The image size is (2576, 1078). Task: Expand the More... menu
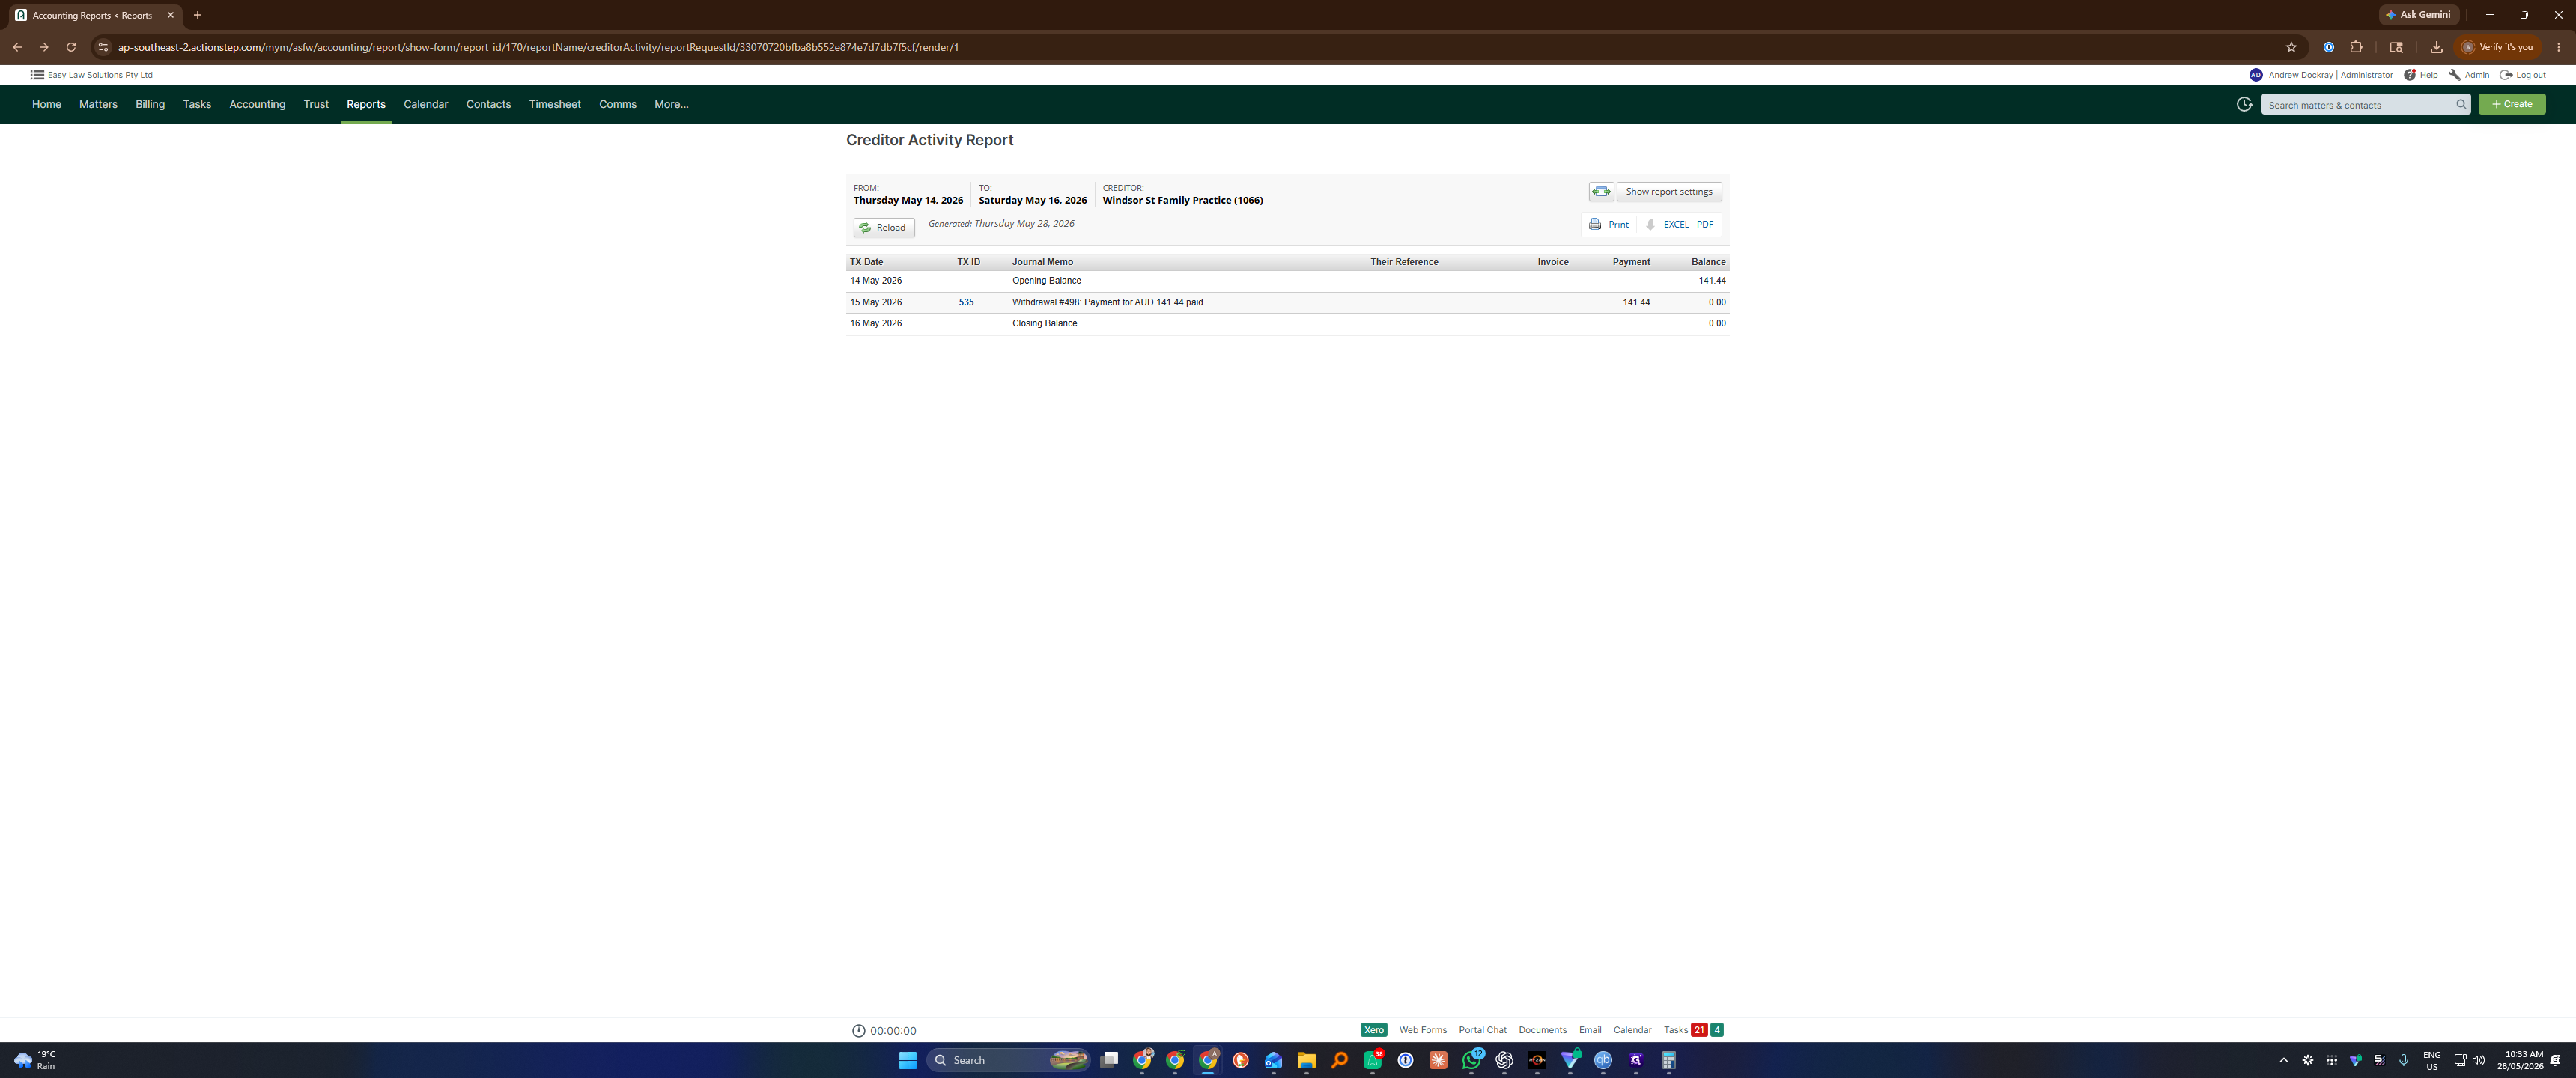[x=671, y=104]
